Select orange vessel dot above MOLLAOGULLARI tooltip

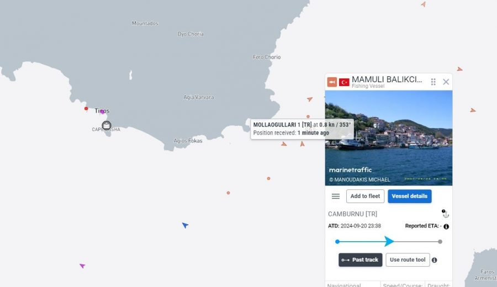point(308,116)
